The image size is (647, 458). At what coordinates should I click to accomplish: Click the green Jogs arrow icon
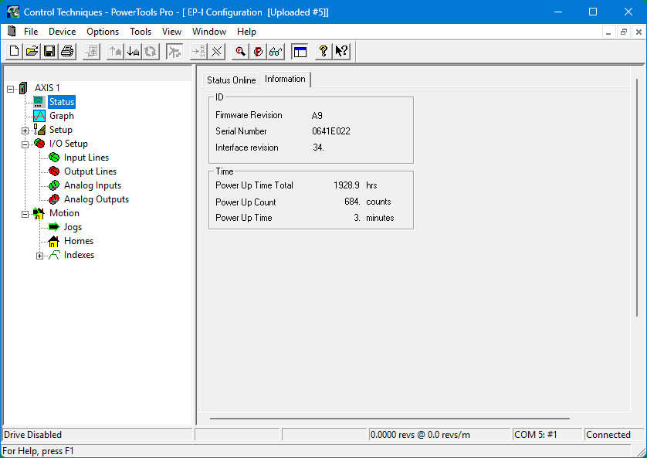coord(53,227)
